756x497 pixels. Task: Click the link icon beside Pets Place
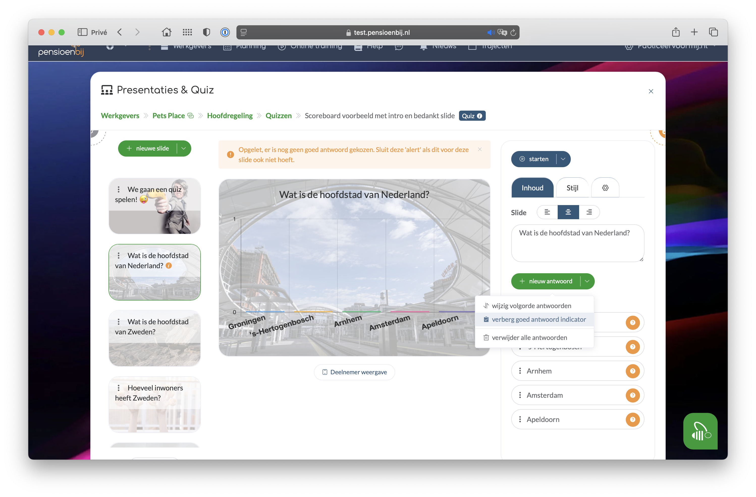pos(190,116)
